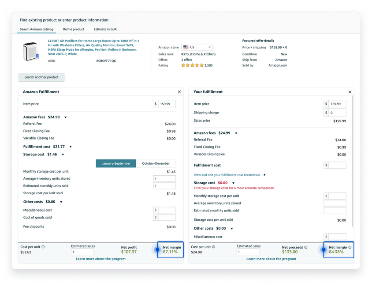372x283 pixels.
Task: Switch to the Define product tab
Action: [x=73, y=29]
